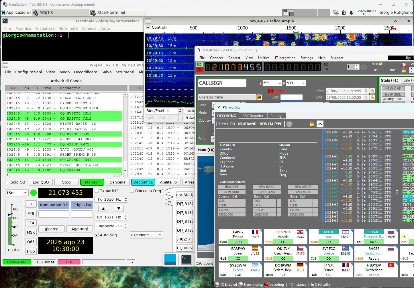The height and width of the screenshot is (288, 414).
Task: Uncheck the Auto Seq checkbox
Action: click(x=97, y=235)
